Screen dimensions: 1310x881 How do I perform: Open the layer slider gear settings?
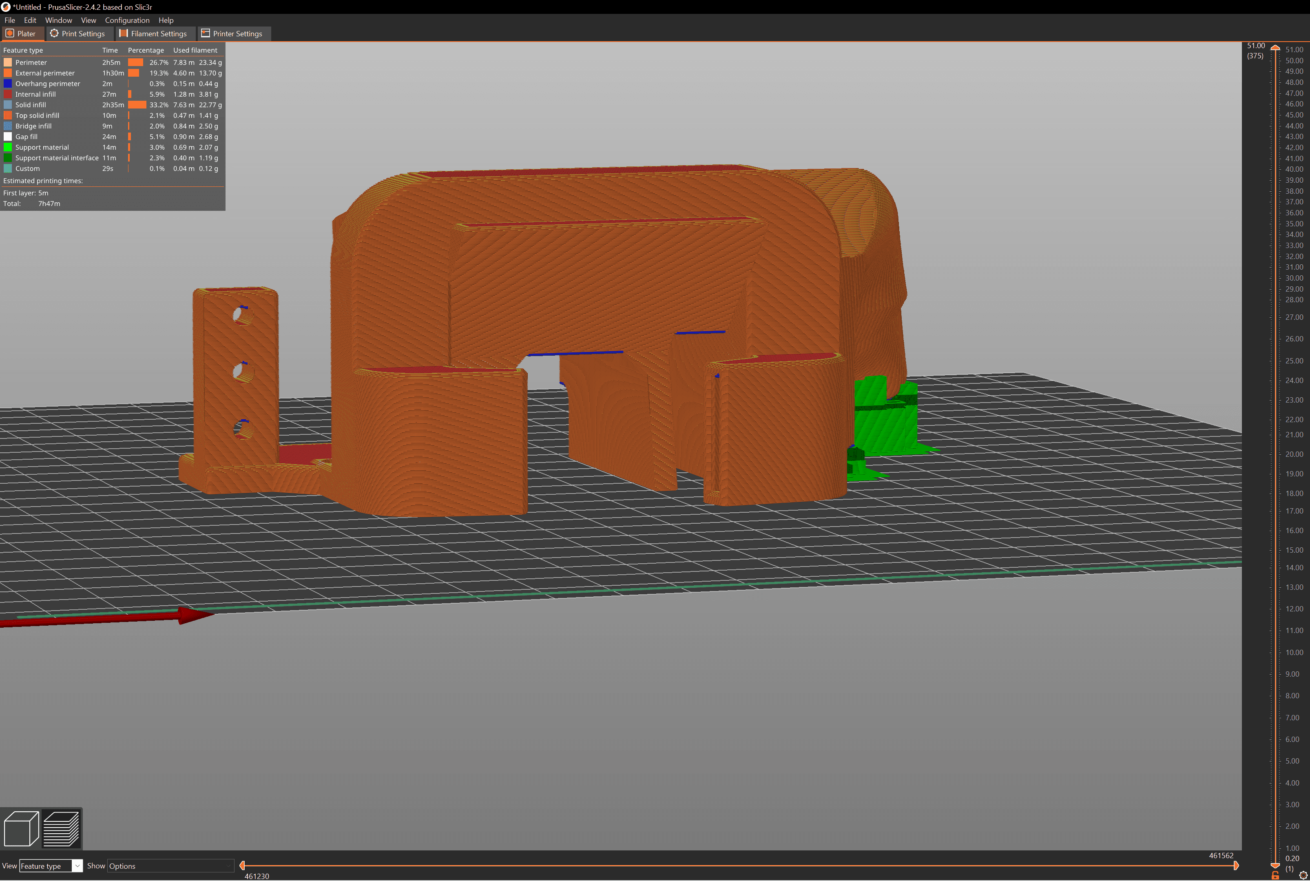1303,875
